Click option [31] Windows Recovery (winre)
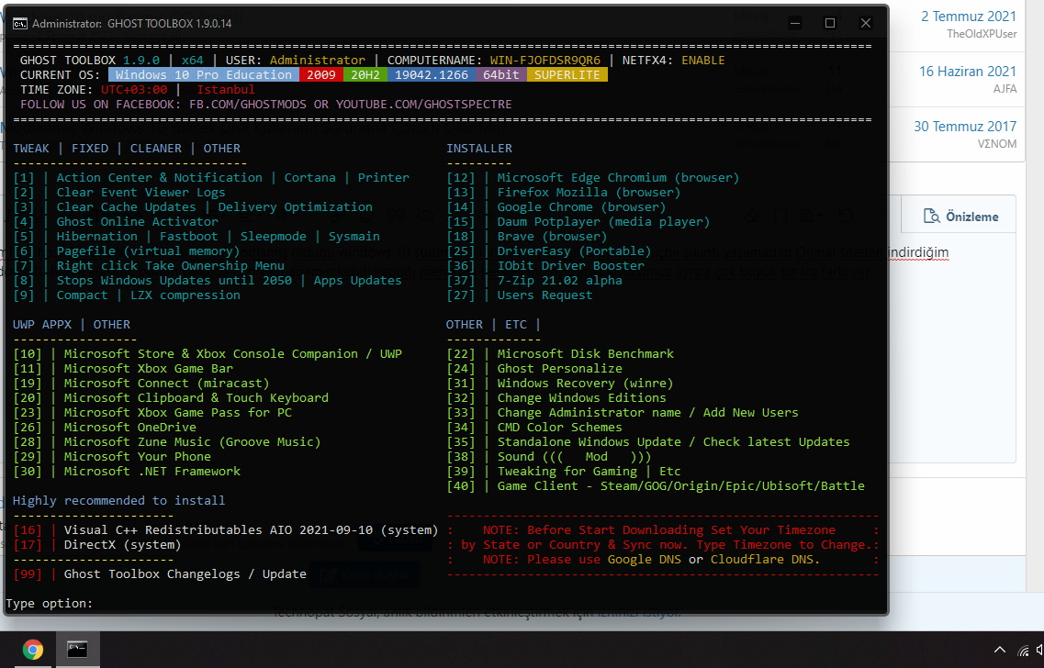Image resolution: width=1044 pixels, height=668 pixels. pos(560,384)
